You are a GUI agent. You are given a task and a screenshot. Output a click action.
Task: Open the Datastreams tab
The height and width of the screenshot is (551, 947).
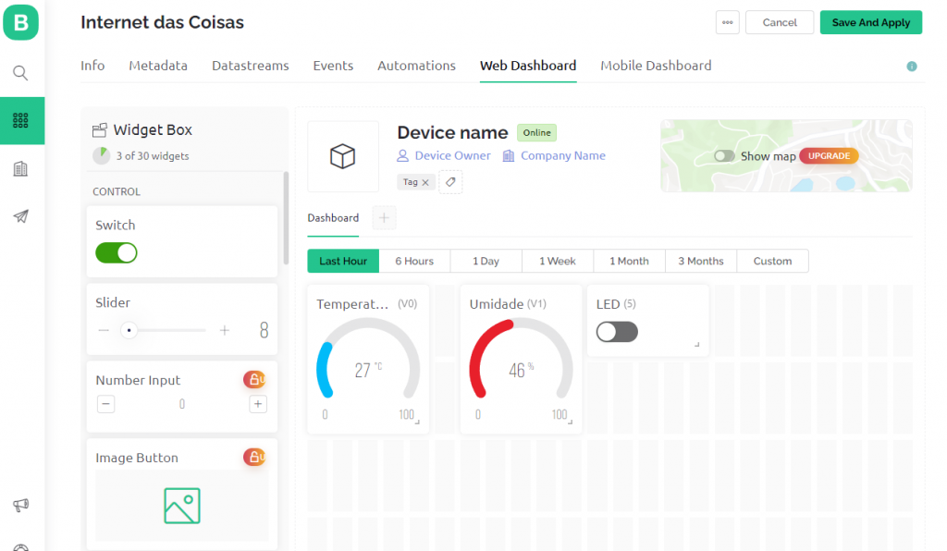[x=250, y=66]
